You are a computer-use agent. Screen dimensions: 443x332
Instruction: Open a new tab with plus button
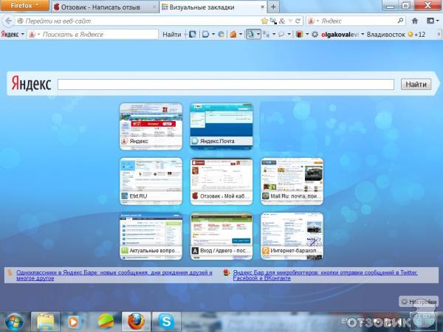click(274, 7)
